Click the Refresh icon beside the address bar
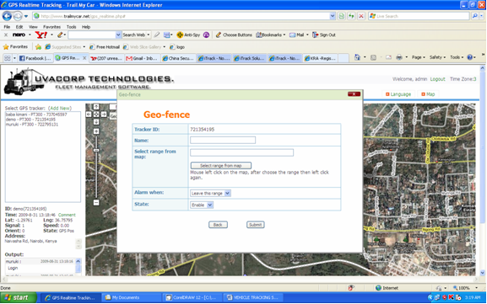This screenshot has height=304, width=487. click(351, 16)
